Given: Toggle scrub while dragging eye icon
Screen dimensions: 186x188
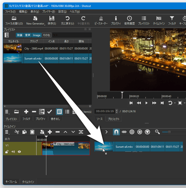Looking at the screenshot, I should 124,132.
